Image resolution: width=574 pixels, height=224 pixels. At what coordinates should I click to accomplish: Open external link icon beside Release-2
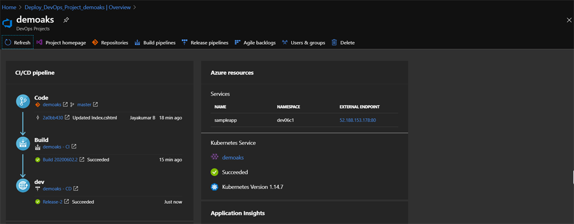[67, 202]
